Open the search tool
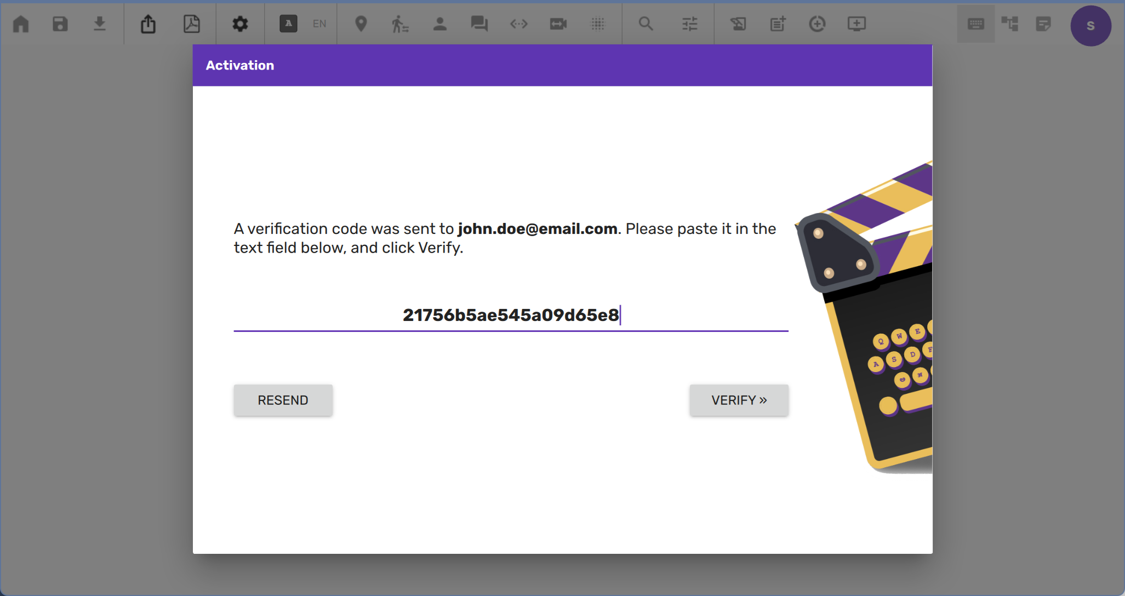Viewport: 1125px width, 596px height. click(x=646, y=24)
